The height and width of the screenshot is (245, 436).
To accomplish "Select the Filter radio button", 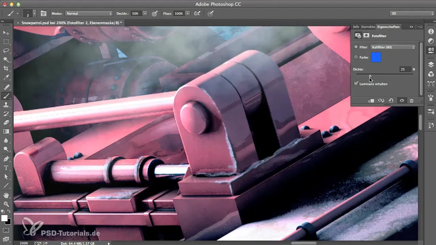I will pyautogui.click(x=356, y=47).
